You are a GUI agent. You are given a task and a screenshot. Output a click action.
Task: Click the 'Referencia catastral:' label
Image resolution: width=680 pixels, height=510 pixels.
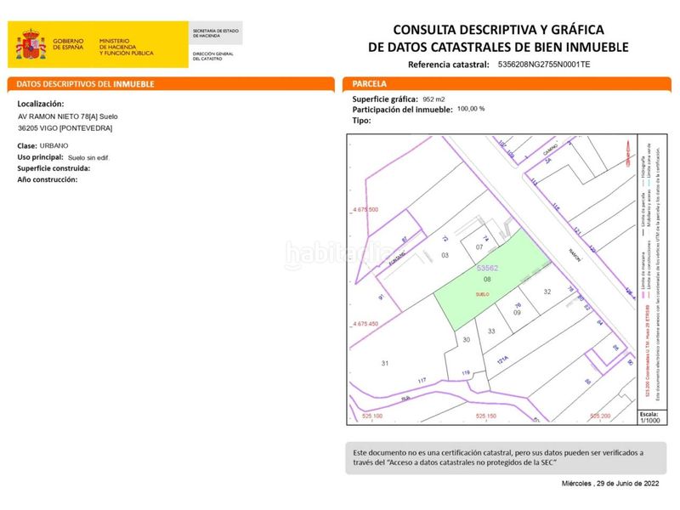[449, 65]
